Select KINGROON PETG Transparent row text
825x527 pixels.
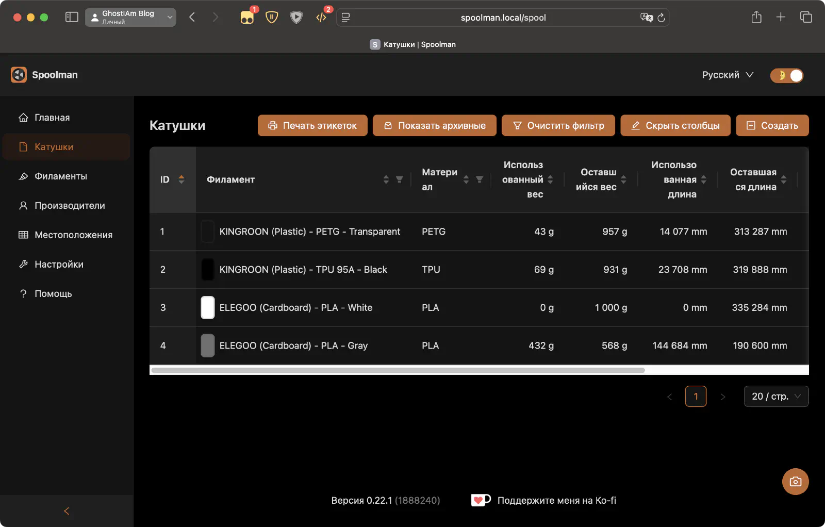coord(309,232)
